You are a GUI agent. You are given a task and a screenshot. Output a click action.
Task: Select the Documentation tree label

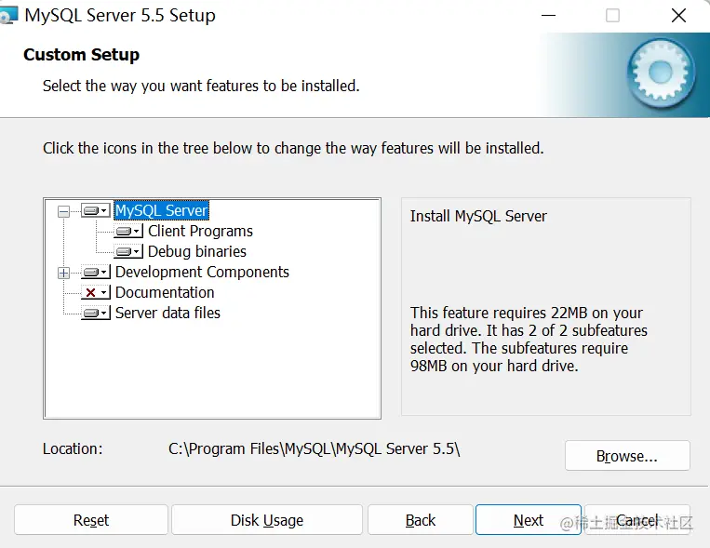165,292
